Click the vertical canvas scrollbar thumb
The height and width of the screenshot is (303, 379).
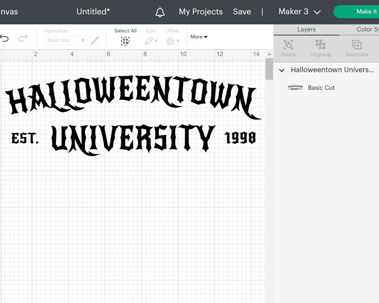click(x=269, y=69)
